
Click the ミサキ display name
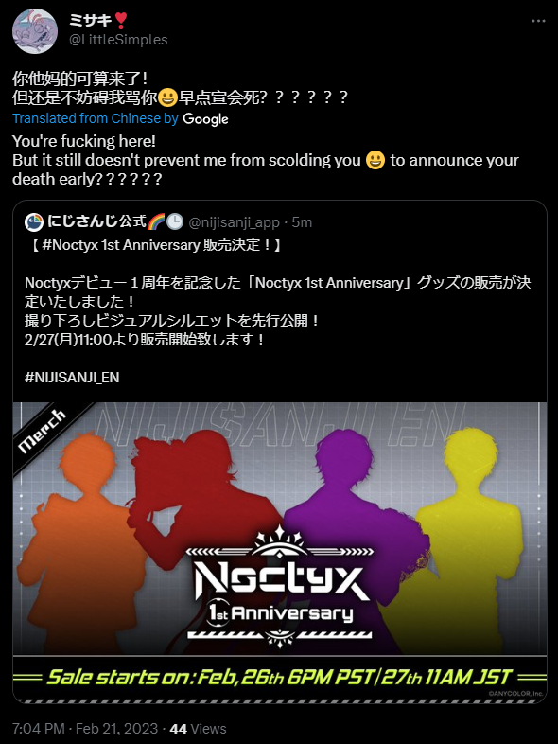point(91,20)
